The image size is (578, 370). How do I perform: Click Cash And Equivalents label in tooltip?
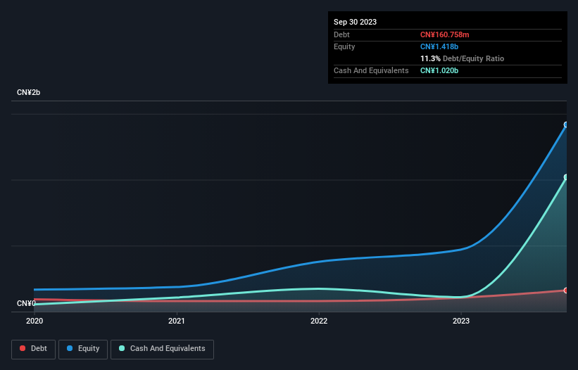371,70
